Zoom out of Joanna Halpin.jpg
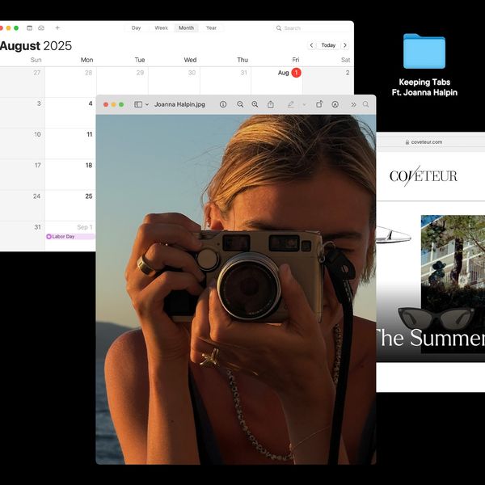 [240, 104]
